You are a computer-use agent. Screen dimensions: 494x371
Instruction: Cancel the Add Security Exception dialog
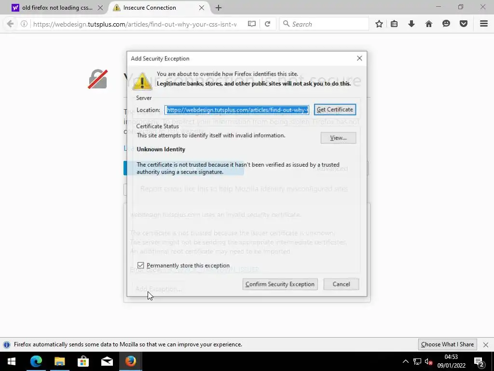pos(341,284)
